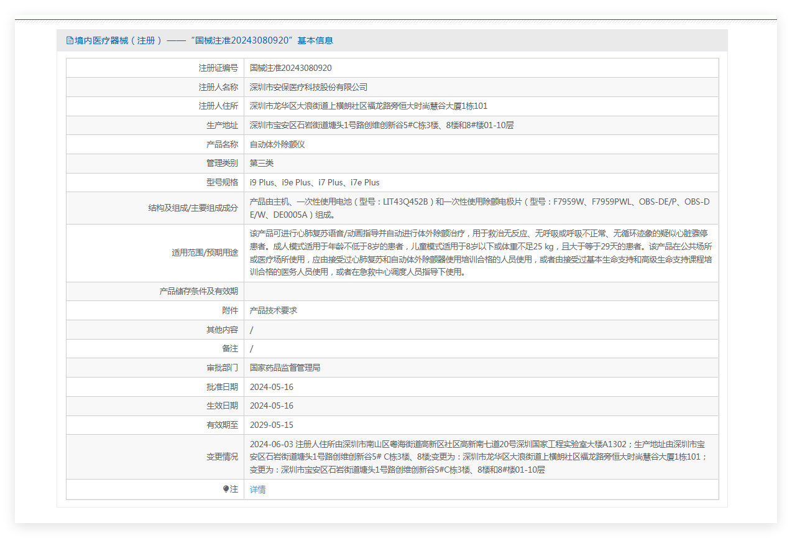Click the 适用范围/预期用途 description paragraph
Image resolution: width=792 pixels, height=538 pixels.
coord(481,253)
